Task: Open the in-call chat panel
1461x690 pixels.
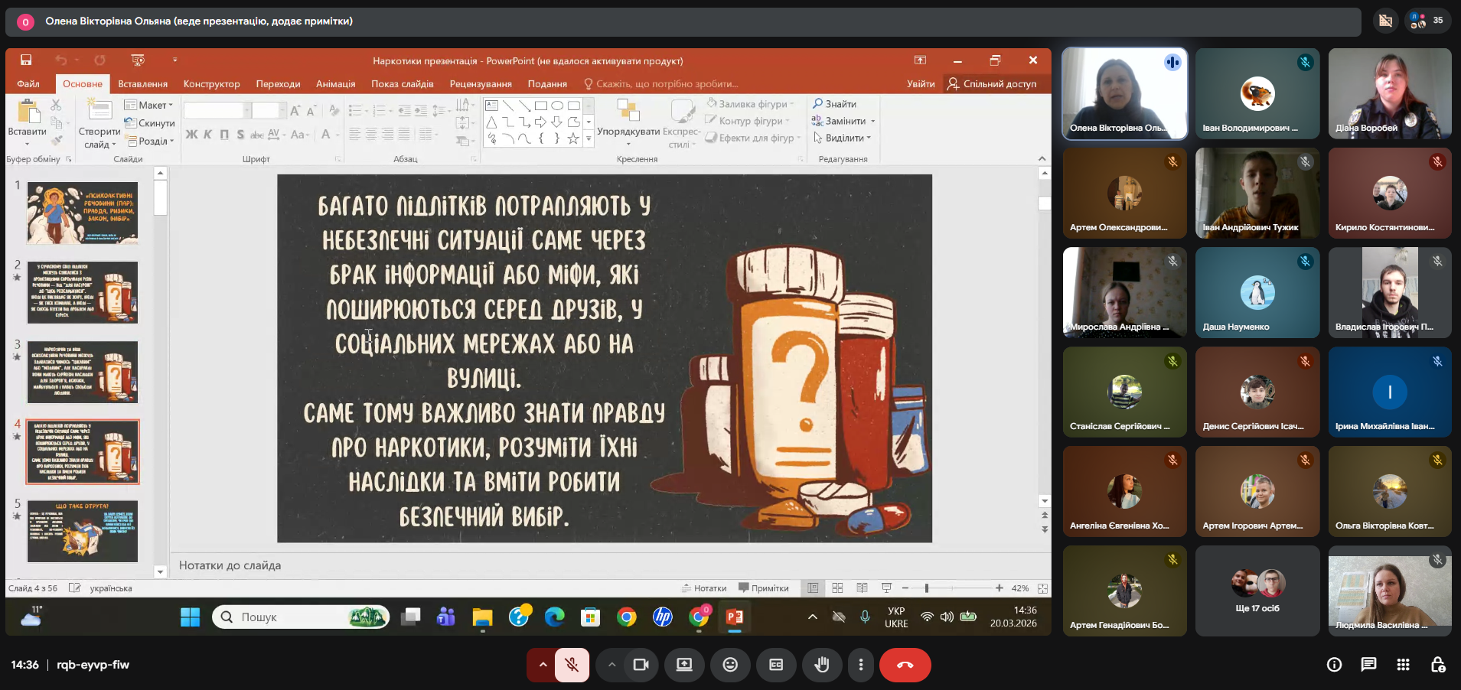Action: [1368, 665]
